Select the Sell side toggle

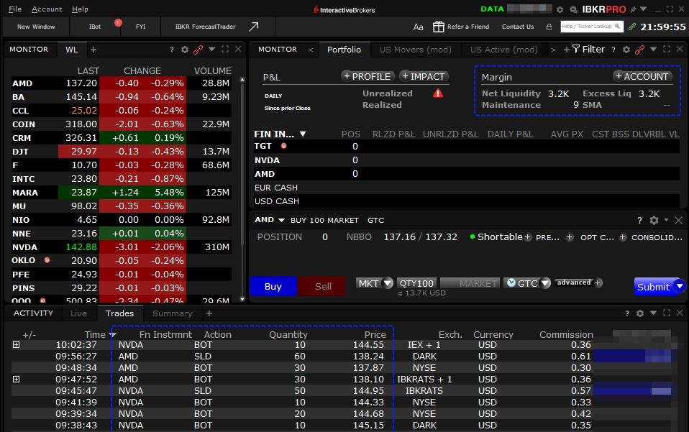coord(323,286)
